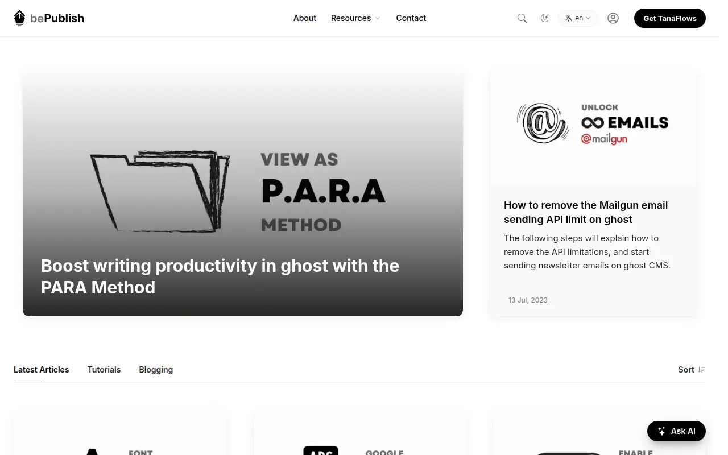The height and width of the screenshot is (455, 728).
Task: Toggle dark mode moon icon
Action: tap(545, 18)
